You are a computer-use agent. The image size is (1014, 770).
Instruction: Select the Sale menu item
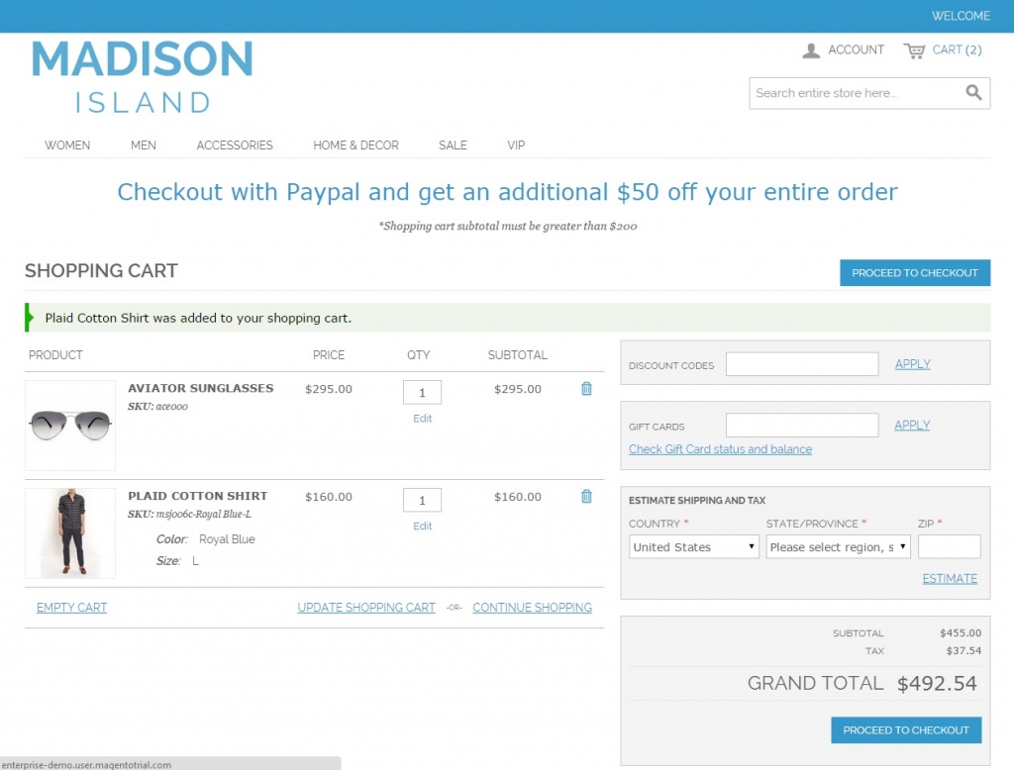coord(453,145)
